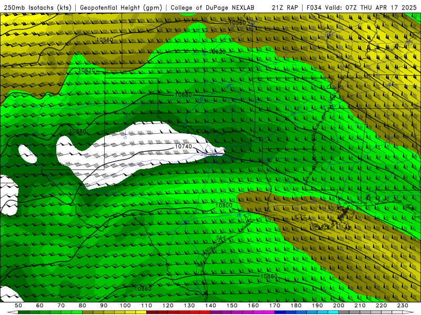Screen dimensions: 421x315
Task: Click the 210 knot colorbar label
Action: coord(360,306)
